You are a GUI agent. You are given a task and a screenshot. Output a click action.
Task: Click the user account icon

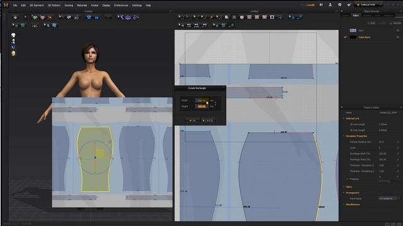pos(330,4)
